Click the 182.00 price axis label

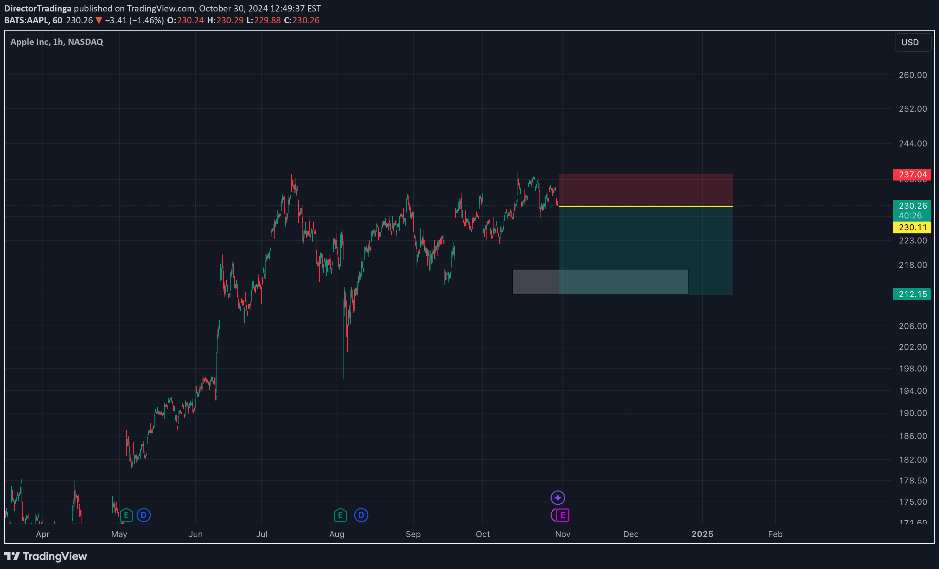(913, 460)
